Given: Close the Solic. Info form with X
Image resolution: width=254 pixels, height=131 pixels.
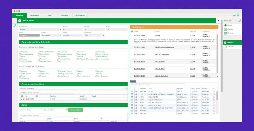Looking at the screenshot, I should click(218, 21).
